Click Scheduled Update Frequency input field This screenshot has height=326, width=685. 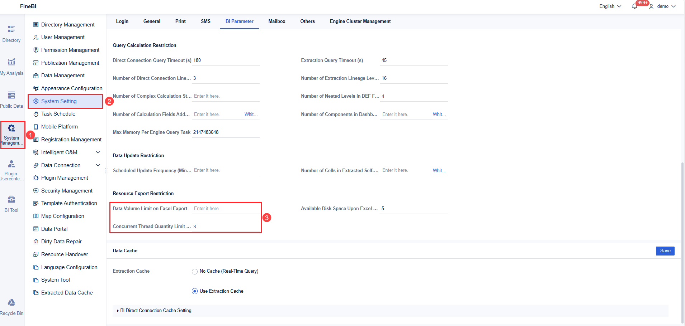226,171
